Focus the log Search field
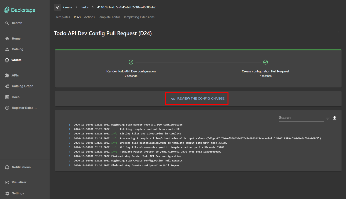Viewport: 346px width, 199px height. click(x=301, y=118)
